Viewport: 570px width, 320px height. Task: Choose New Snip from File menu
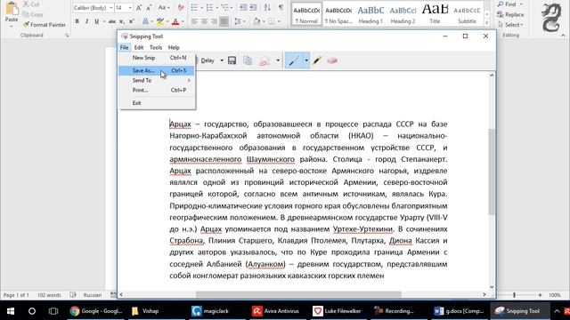(x=157, y=58)
